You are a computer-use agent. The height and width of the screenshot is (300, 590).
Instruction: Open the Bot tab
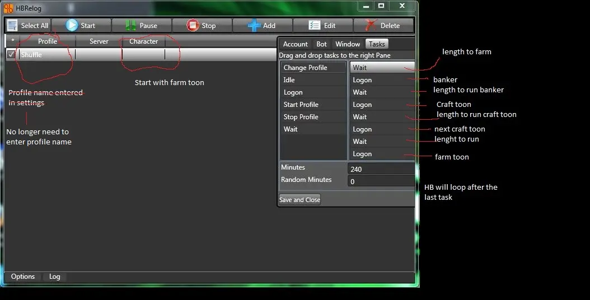321,44
